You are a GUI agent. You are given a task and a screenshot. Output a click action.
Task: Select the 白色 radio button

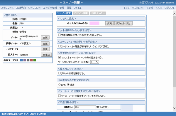(x=60, y=85)
